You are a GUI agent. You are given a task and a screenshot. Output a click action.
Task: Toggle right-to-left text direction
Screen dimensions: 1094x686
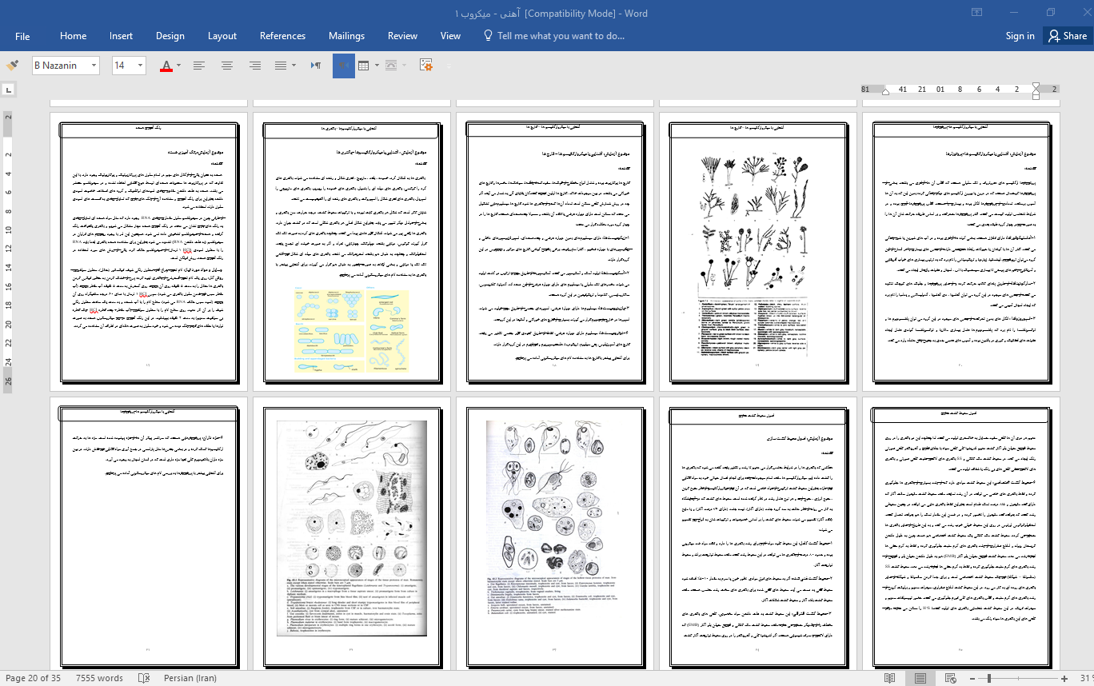pyautogui.click(x=343, y=66)
